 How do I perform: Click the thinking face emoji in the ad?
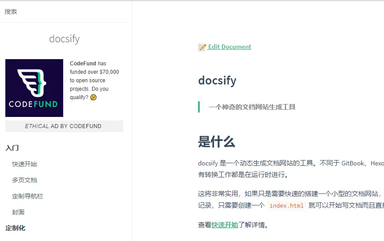pos(93,97)
